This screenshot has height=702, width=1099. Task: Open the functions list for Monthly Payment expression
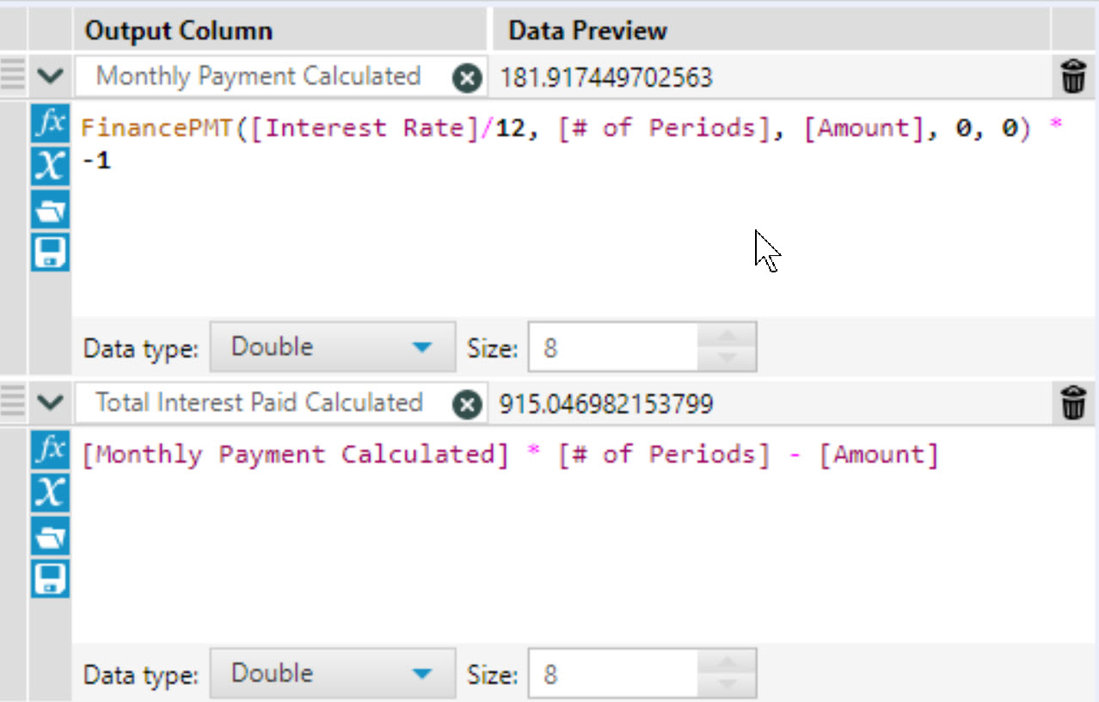pyautogui.click(x=49, y=124)
